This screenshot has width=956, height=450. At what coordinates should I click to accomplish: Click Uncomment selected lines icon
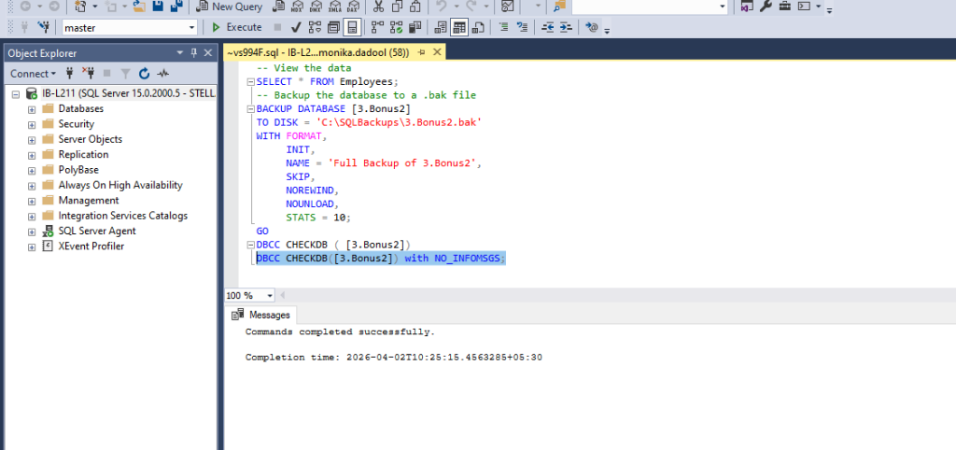(x=523, y=27)
